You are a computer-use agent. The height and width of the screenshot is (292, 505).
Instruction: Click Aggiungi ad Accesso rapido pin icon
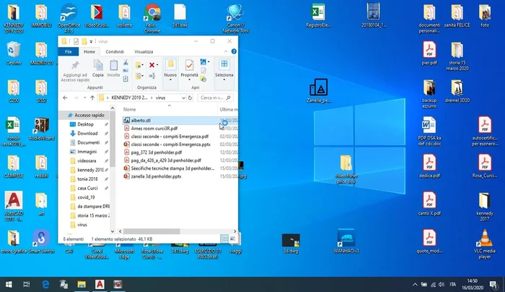[76, 66]
